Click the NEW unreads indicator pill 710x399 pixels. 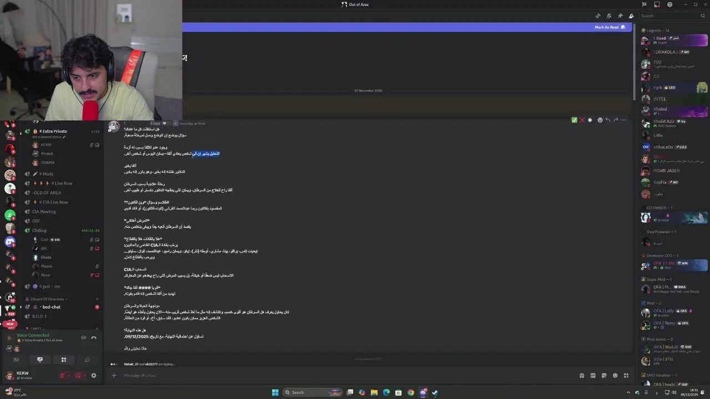point(10,324)
